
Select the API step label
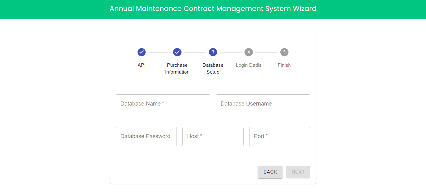coord(142,65)
